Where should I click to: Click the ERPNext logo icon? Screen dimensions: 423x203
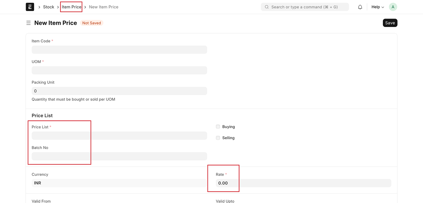[x=30, y=7]
